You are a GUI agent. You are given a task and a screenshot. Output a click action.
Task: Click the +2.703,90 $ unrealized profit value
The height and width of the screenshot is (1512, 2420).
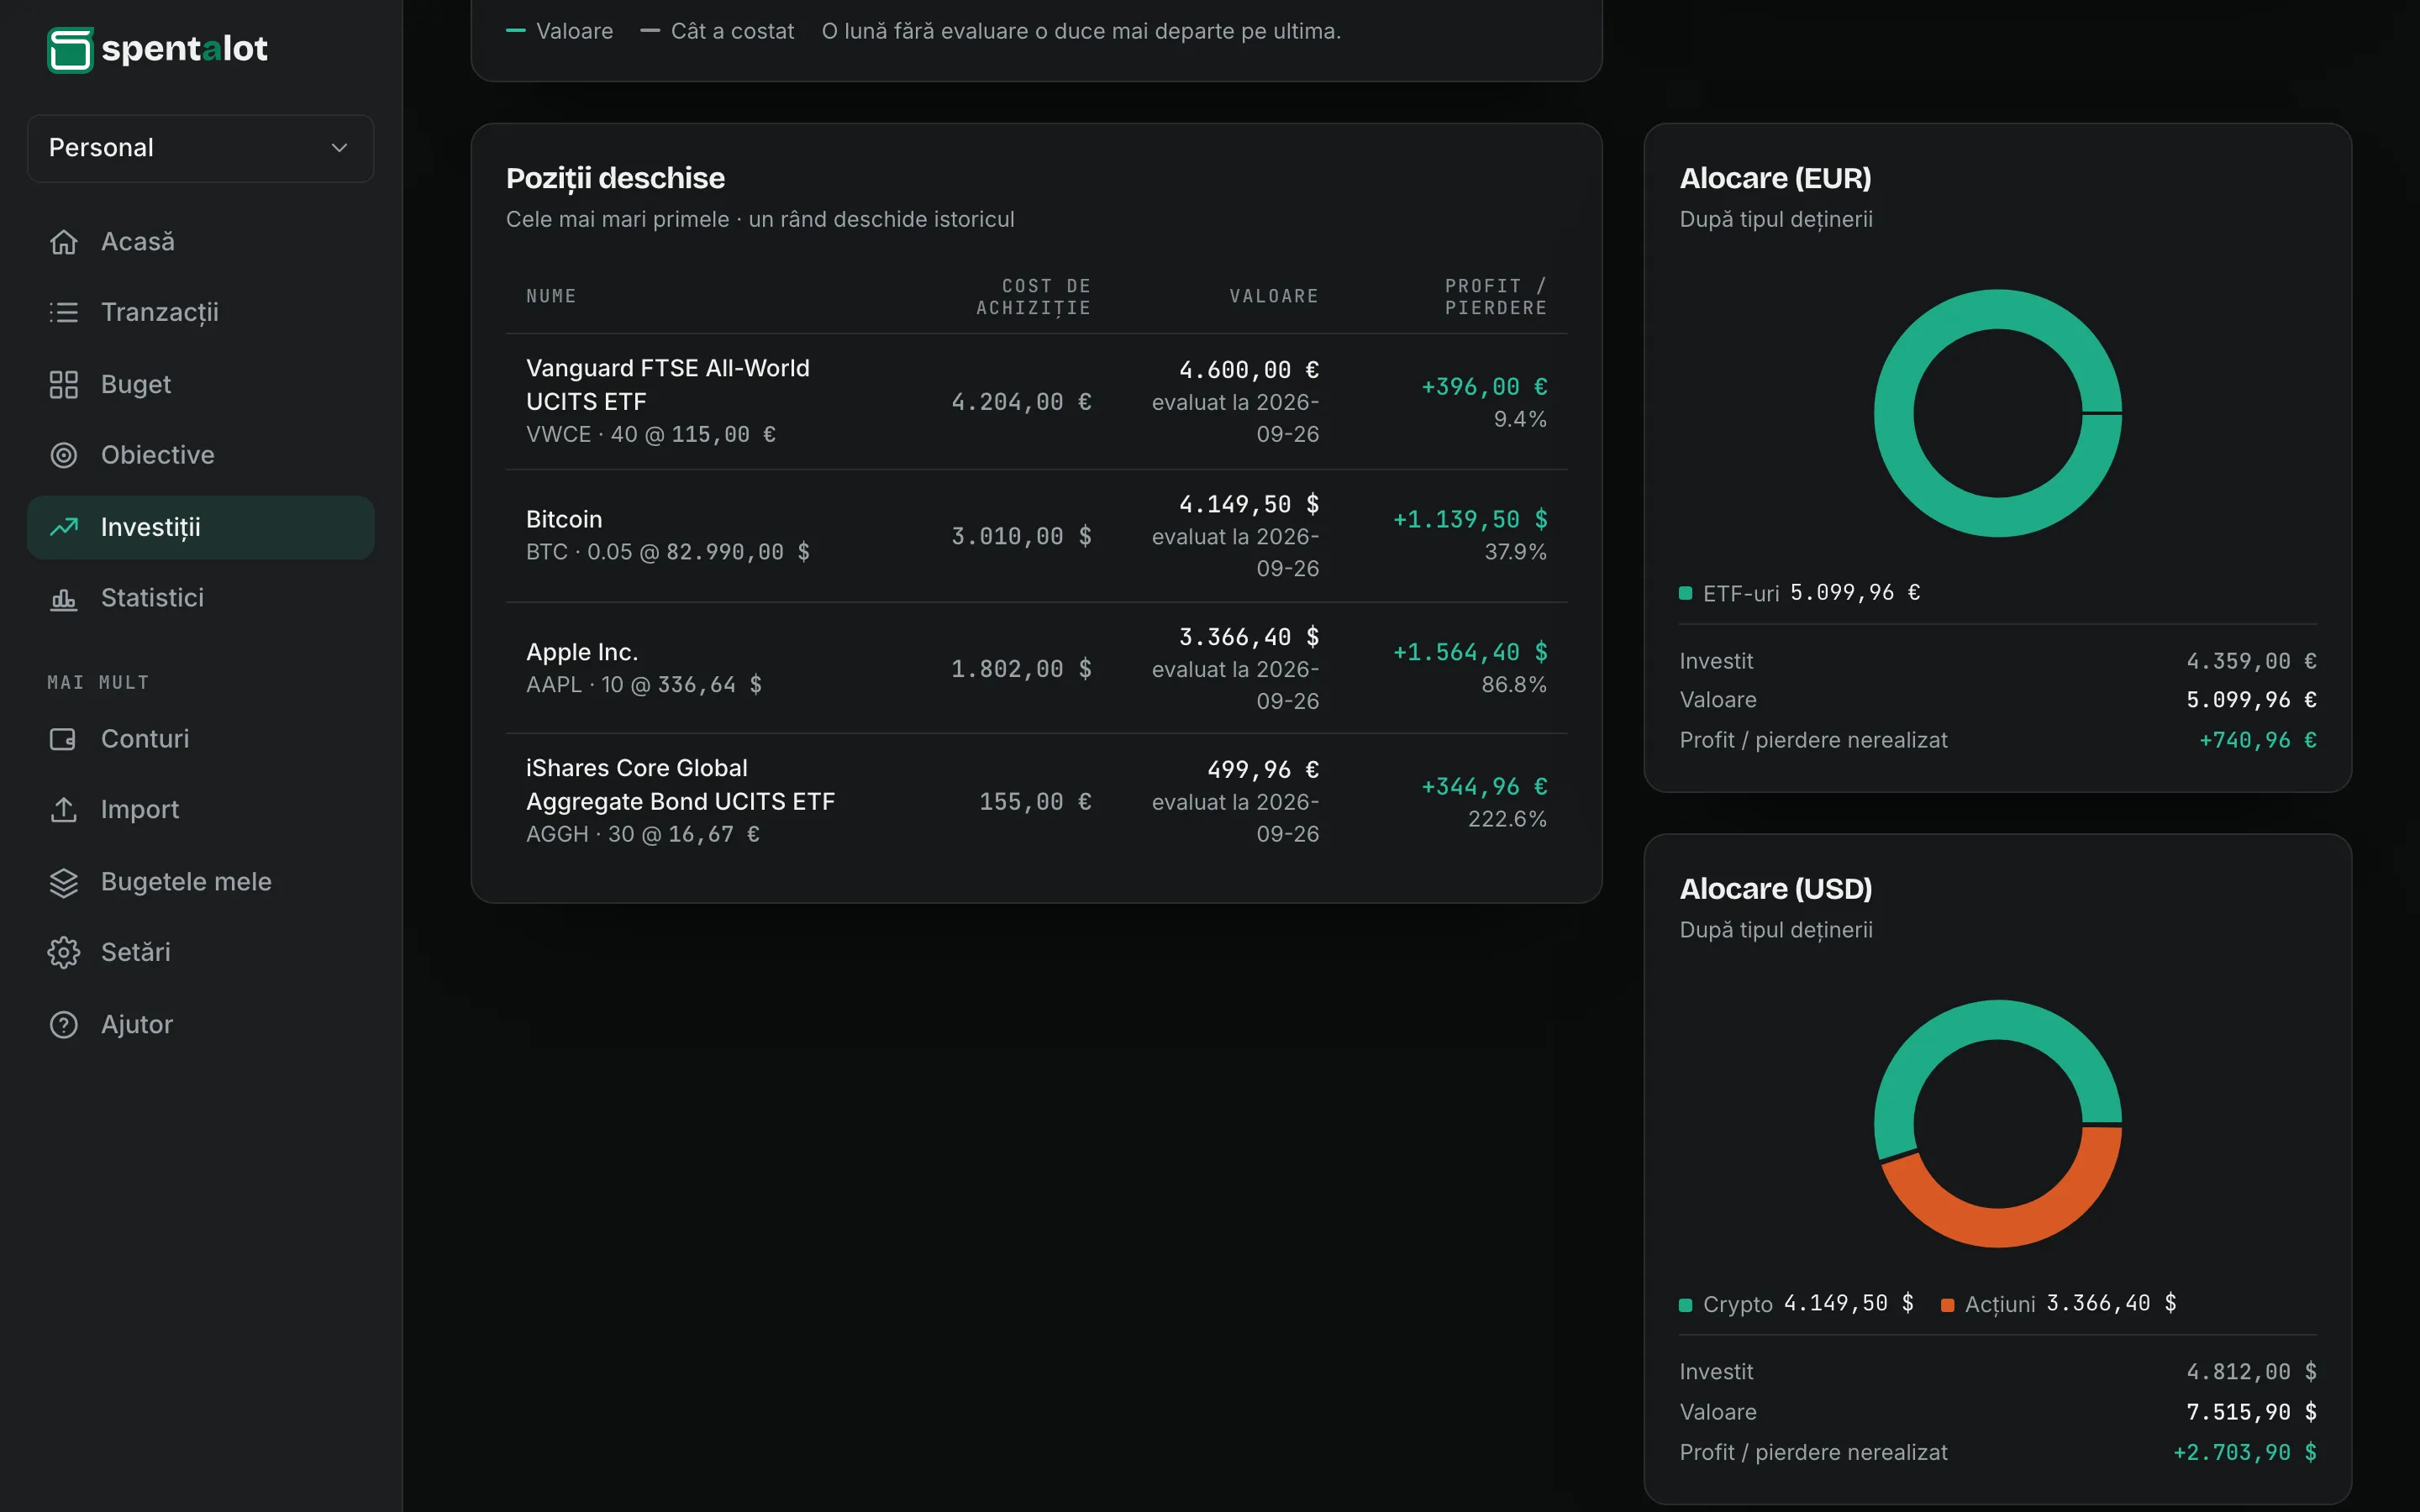[x=2245, y=1452]
